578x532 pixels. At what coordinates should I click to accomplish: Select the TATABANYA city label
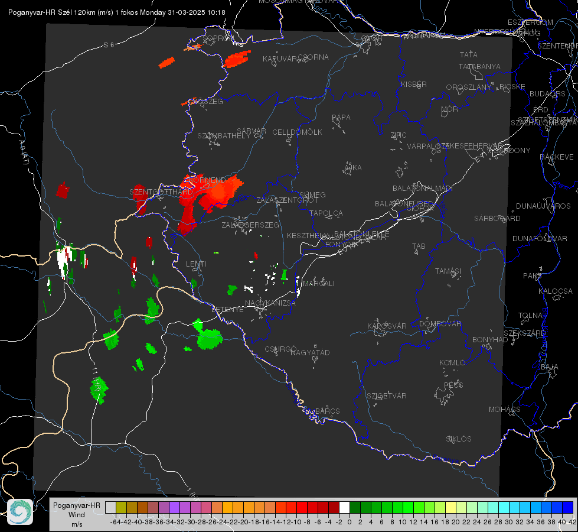click(479, 66)
